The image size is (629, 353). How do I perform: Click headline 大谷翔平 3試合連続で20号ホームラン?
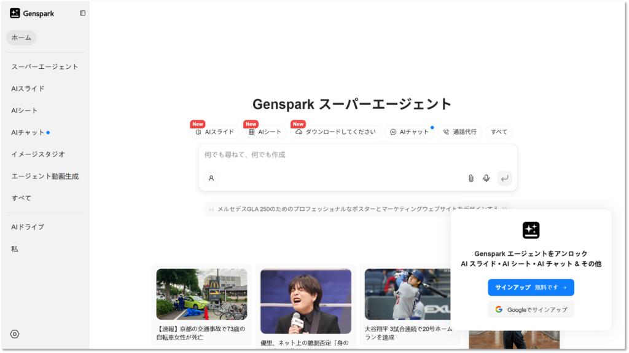[x=408, y=333]
